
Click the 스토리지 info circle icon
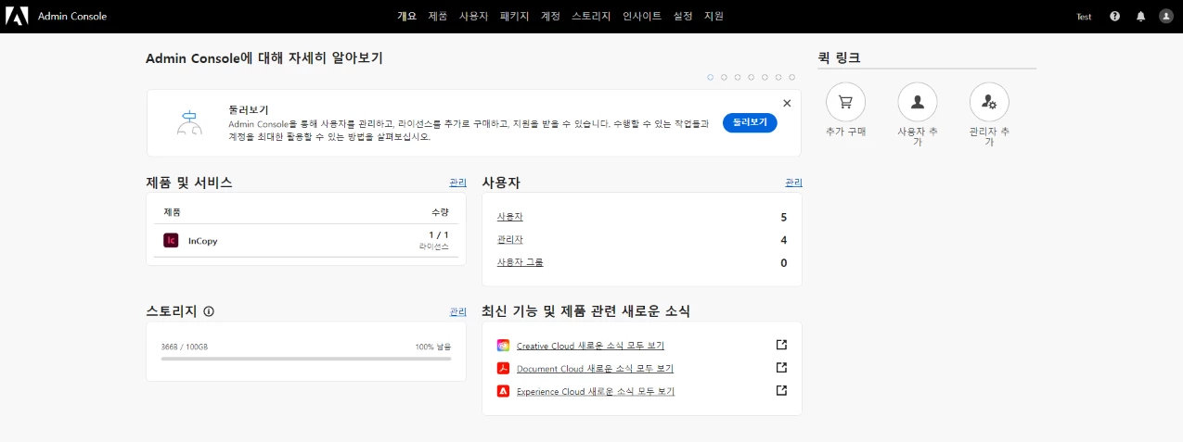(x=209, y=311)
